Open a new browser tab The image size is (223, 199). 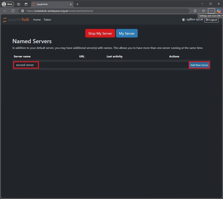(x=77, y=4)
